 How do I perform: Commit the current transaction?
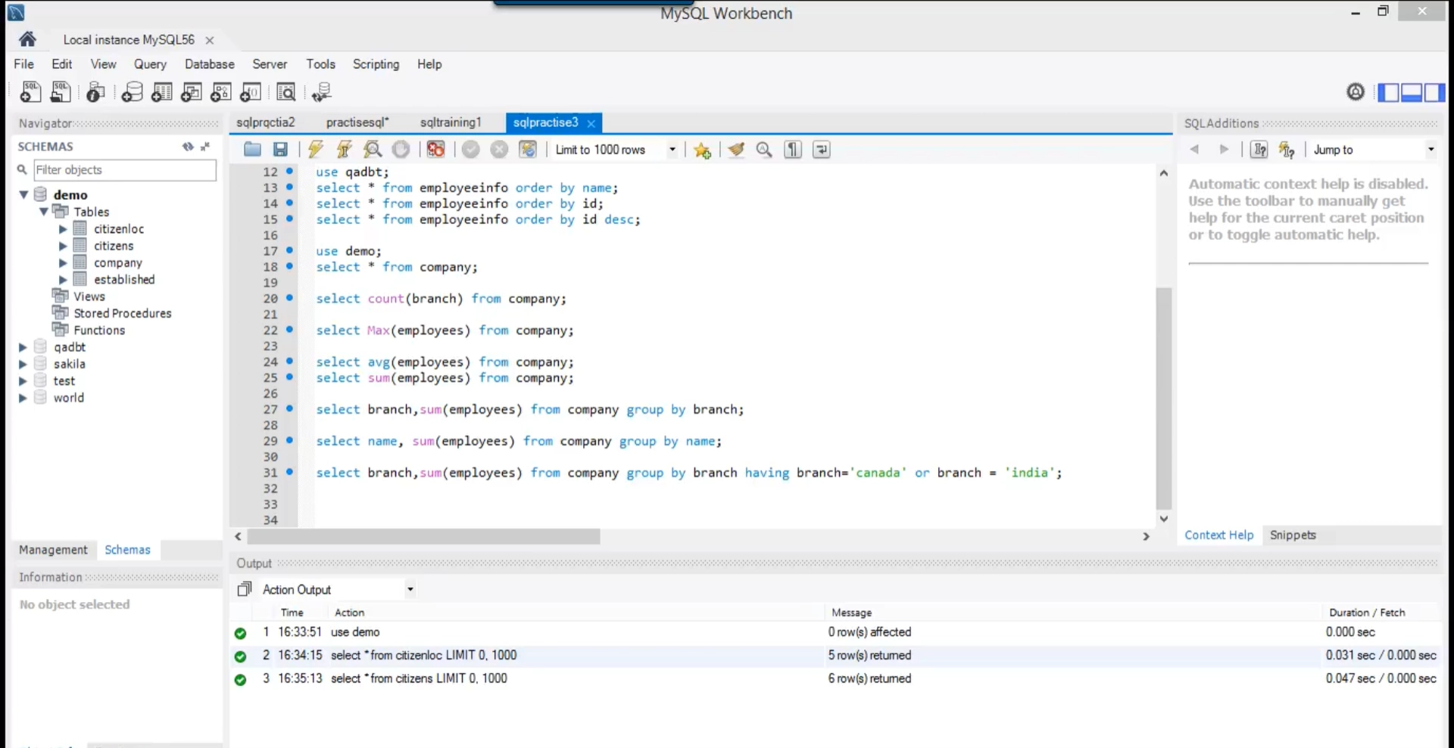pos(471,150)
